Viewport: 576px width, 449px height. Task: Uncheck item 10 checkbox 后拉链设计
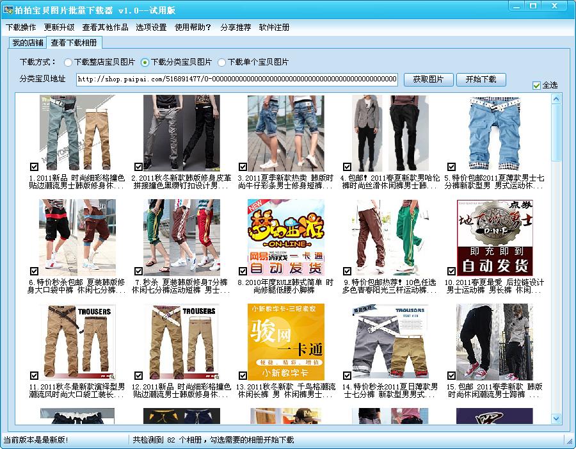tap(451, 271)
